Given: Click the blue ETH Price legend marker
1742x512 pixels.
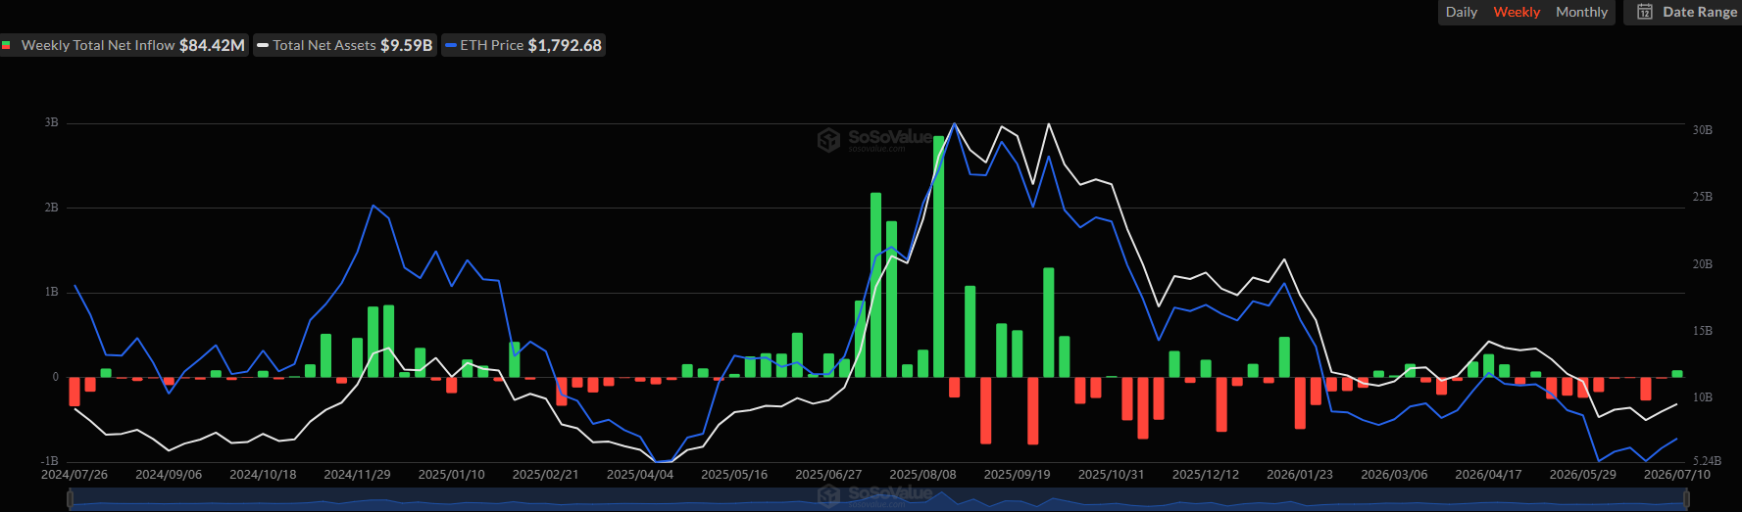Looking at the screenshot, I should pos(451,45).
